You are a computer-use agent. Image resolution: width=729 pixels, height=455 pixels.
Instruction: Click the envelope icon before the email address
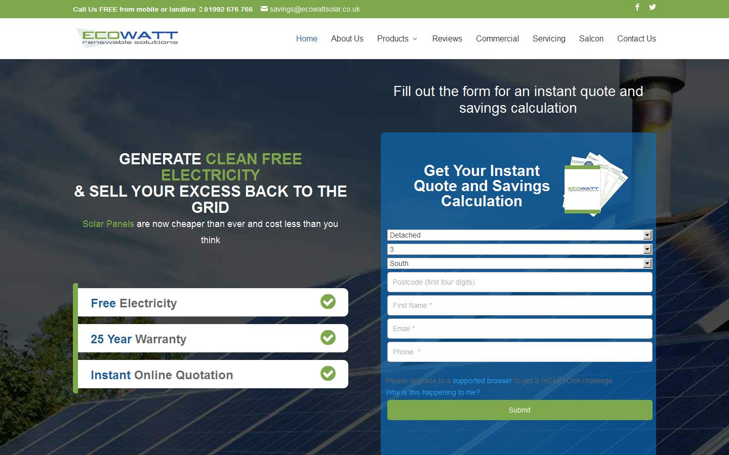[x=263, y=8]
